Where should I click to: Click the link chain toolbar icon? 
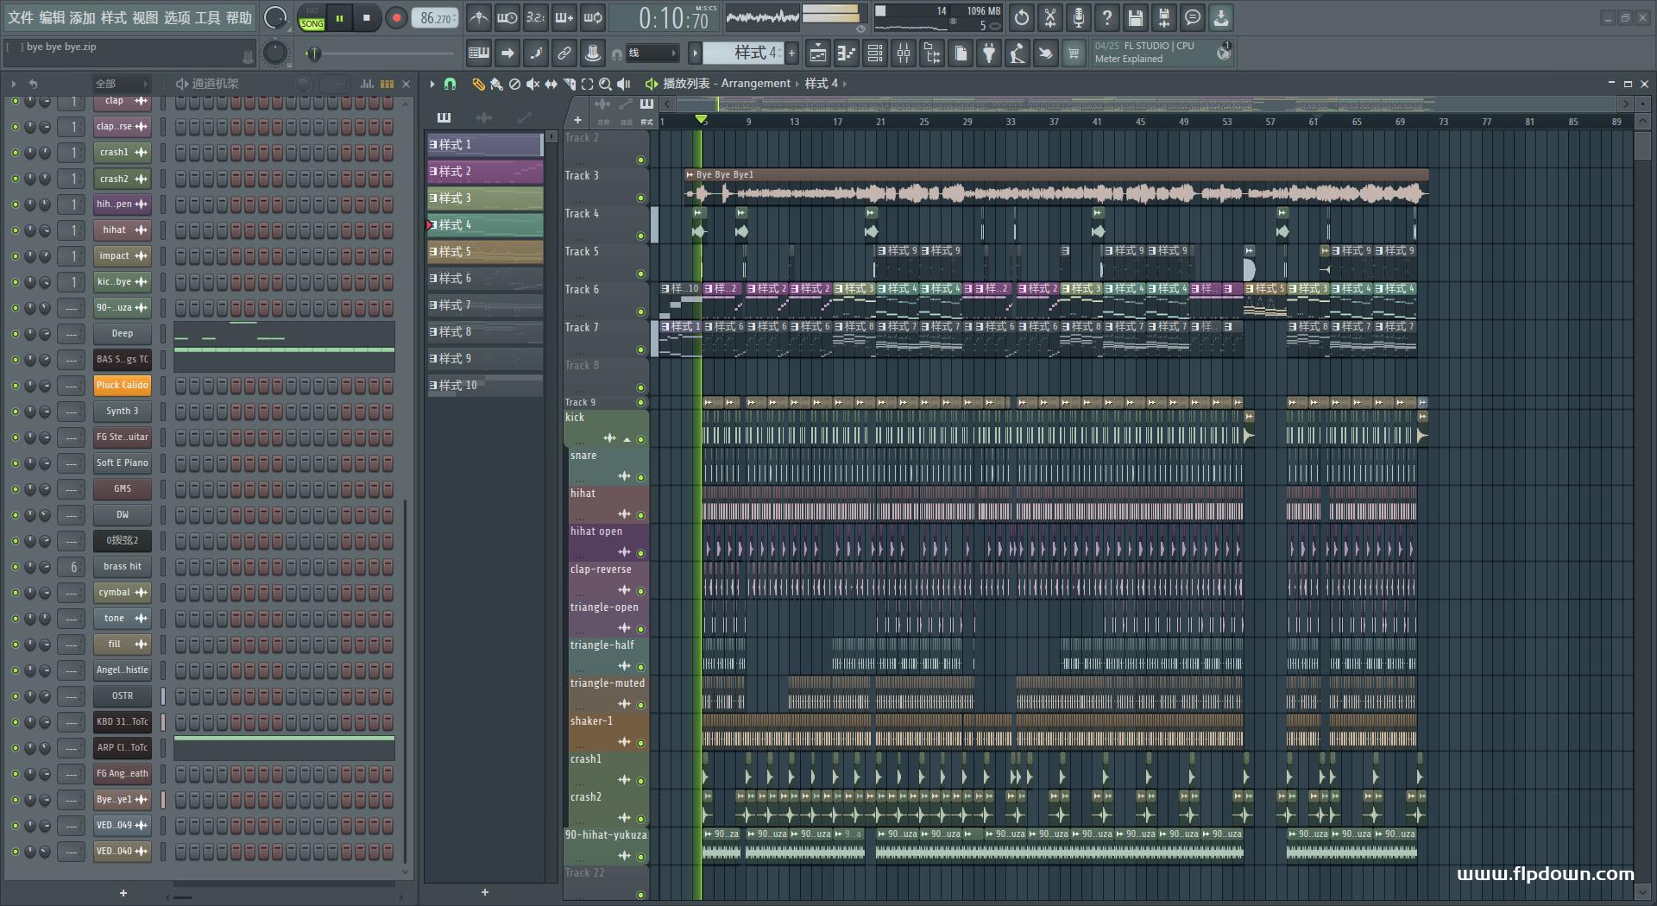tap(564, 53)
